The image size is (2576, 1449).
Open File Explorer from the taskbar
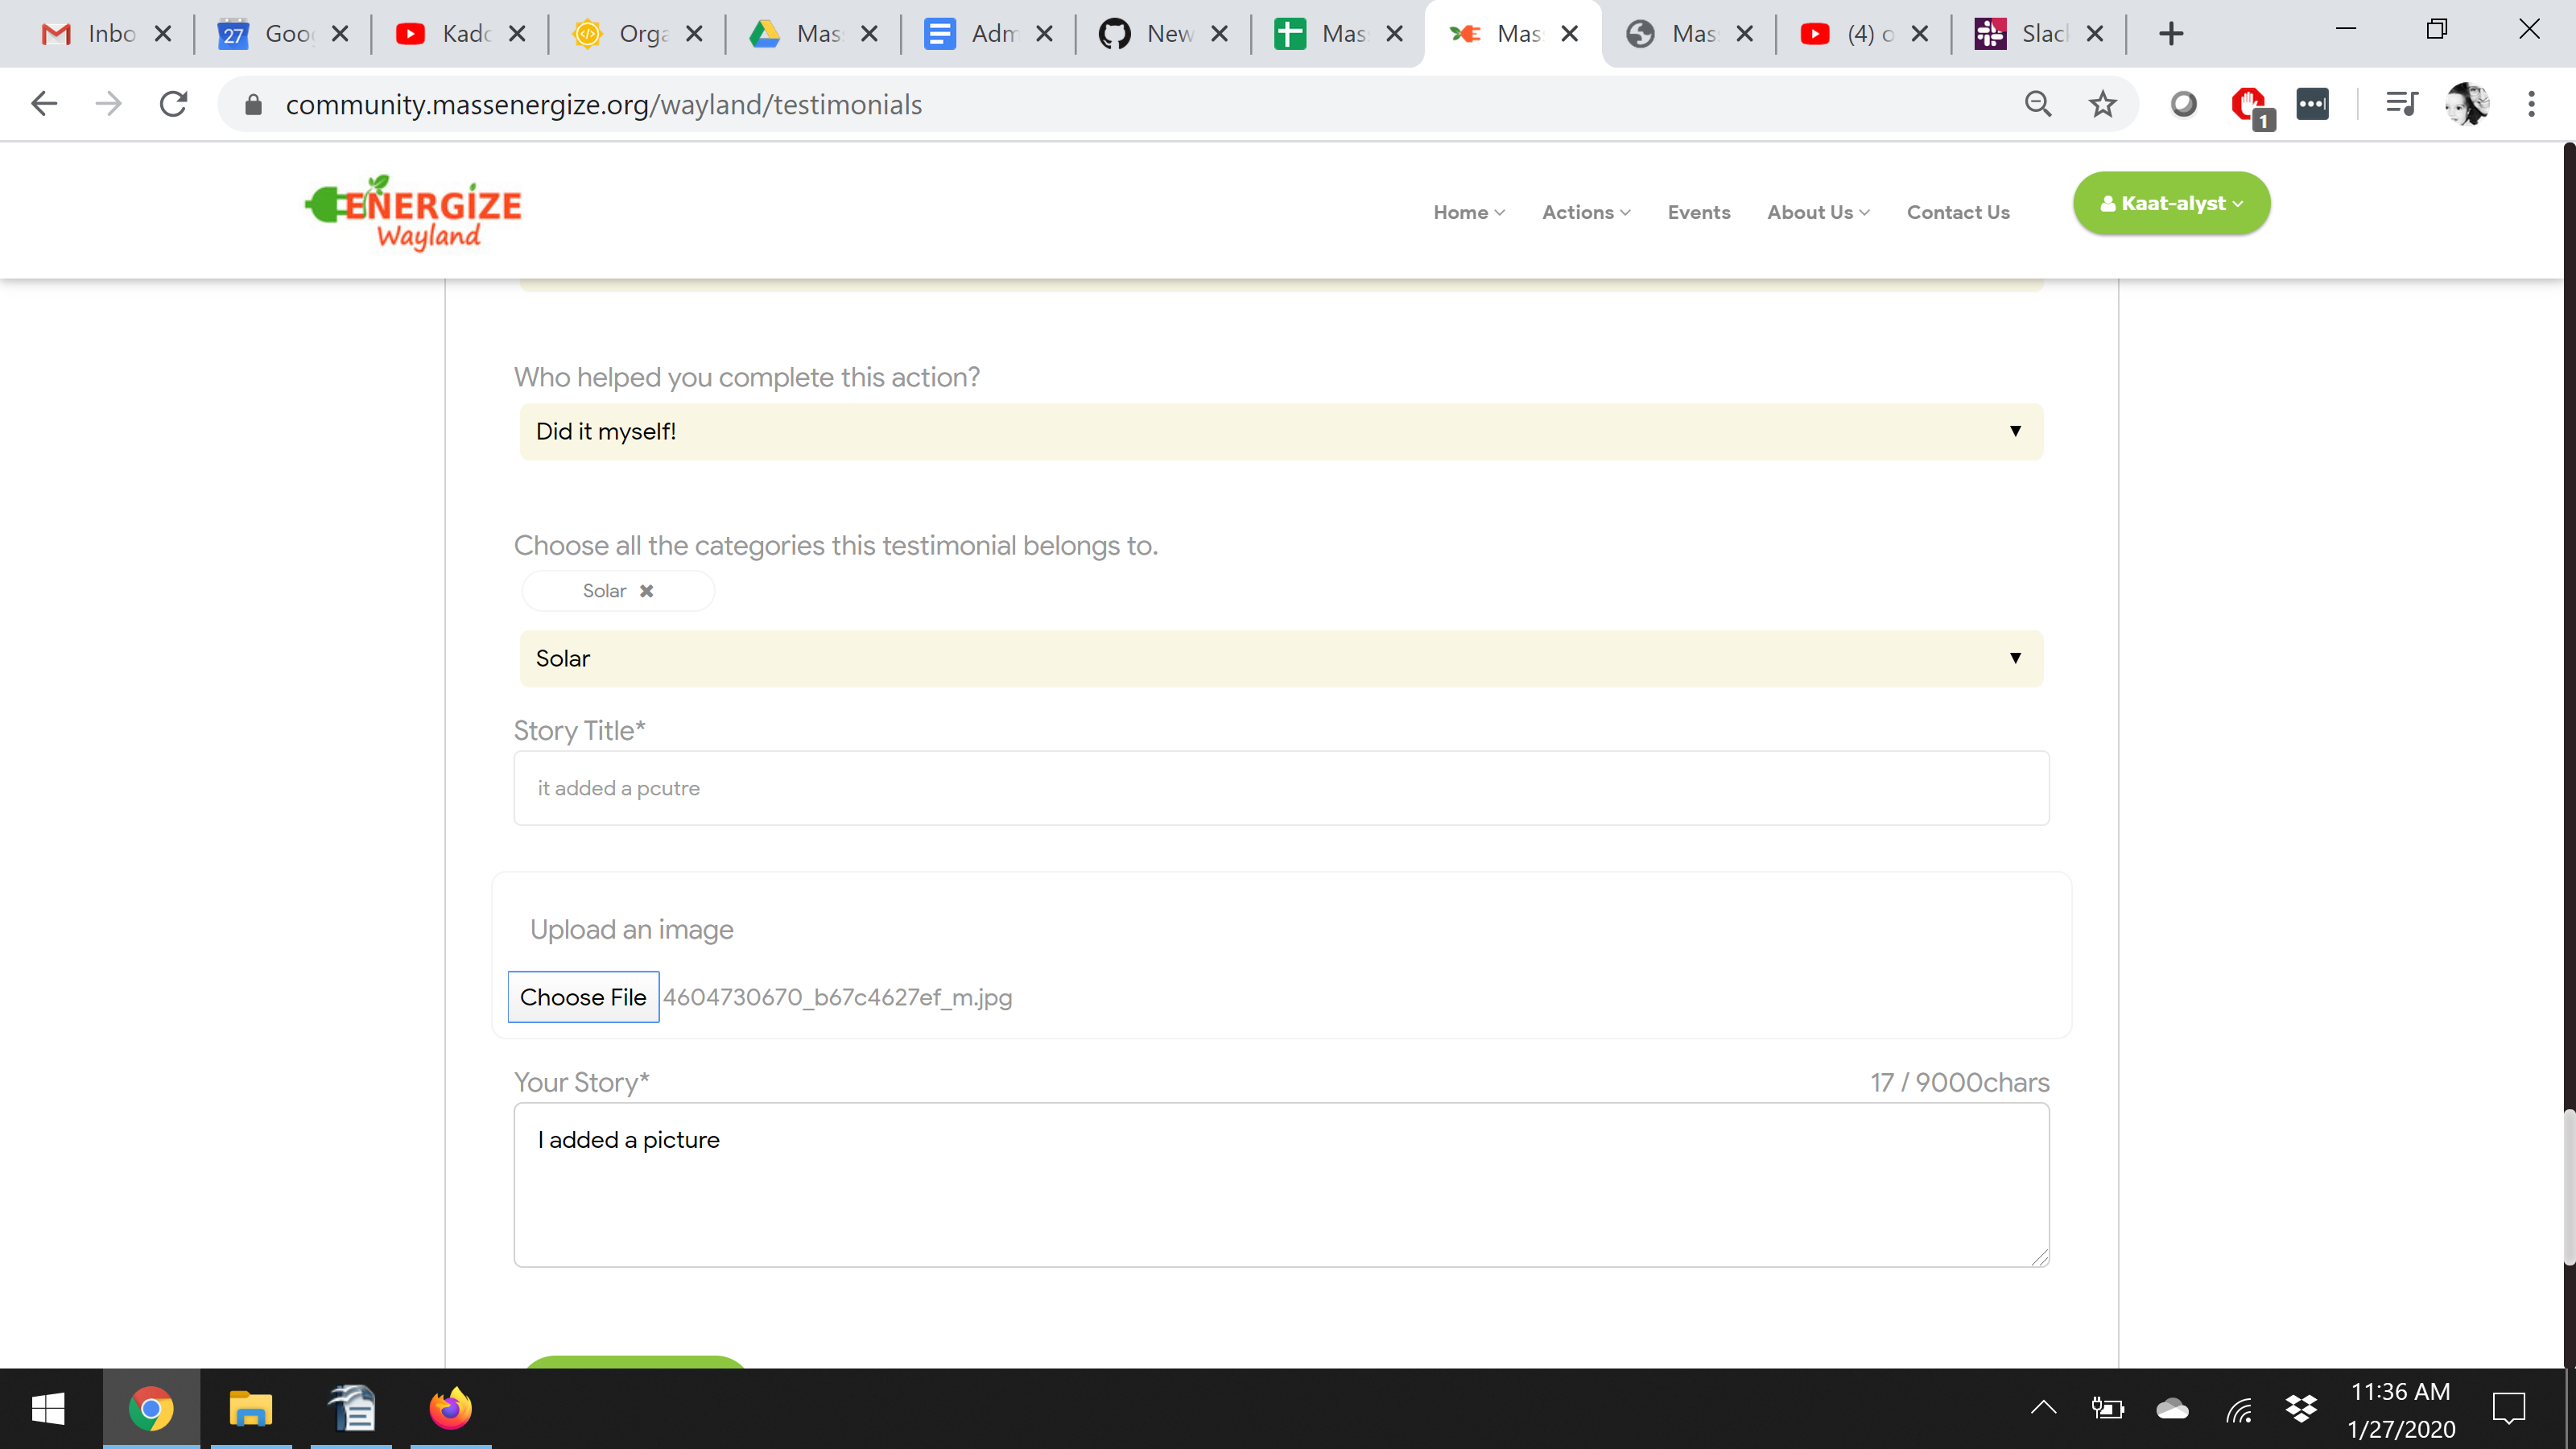tap(251, 1409)
